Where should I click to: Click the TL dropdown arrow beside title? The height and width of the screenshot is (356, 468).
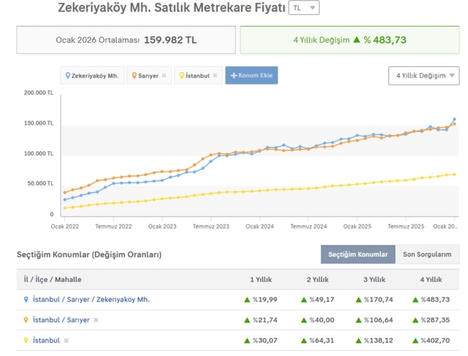312,7
